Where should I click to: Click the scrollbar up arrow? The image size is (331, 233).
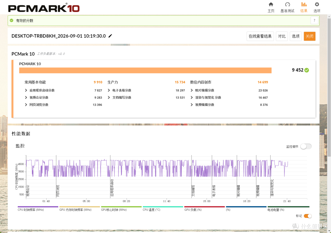click(329, 16)
